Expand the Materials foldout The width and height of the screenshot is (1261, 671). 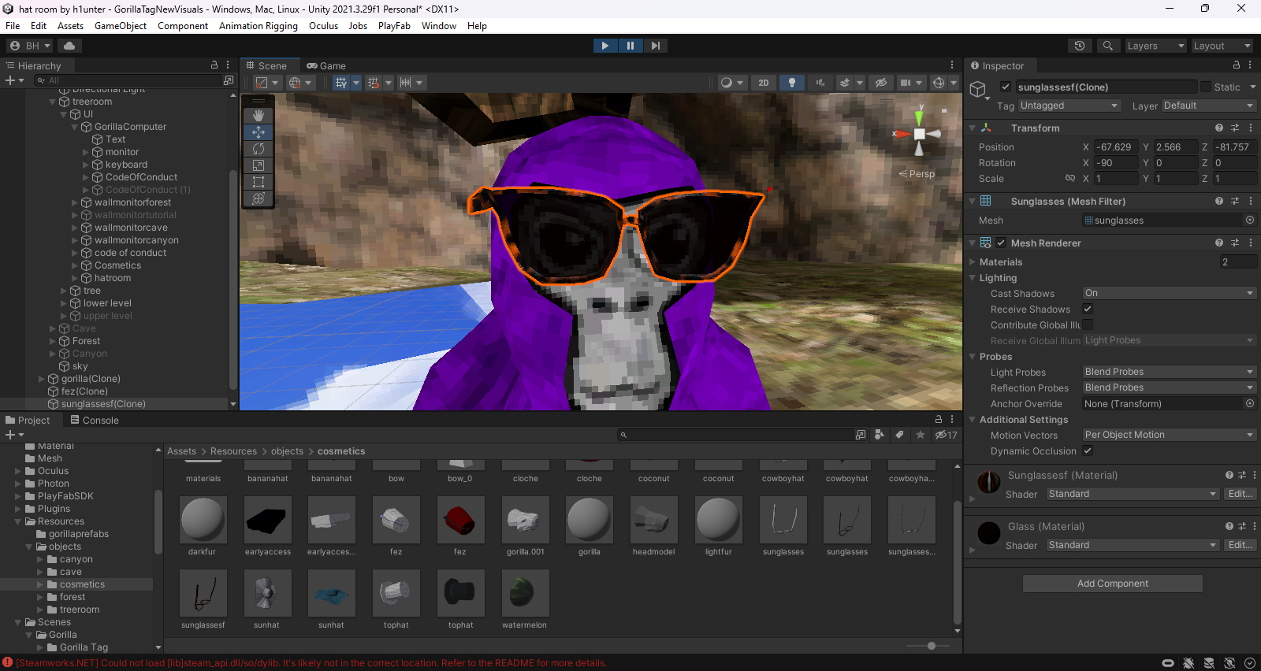pyautogui.click(x=972, y=262)
